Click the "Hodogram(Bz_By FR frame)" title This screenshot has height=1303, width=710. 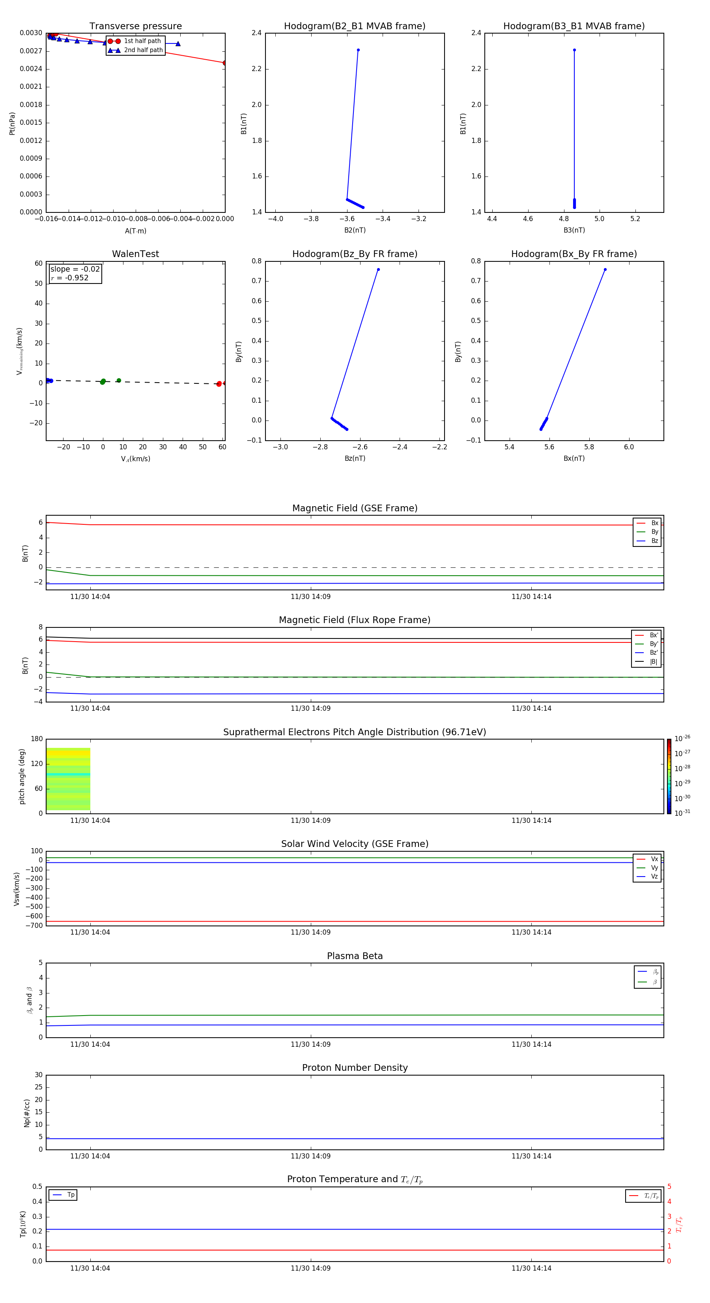coord(355,254)
